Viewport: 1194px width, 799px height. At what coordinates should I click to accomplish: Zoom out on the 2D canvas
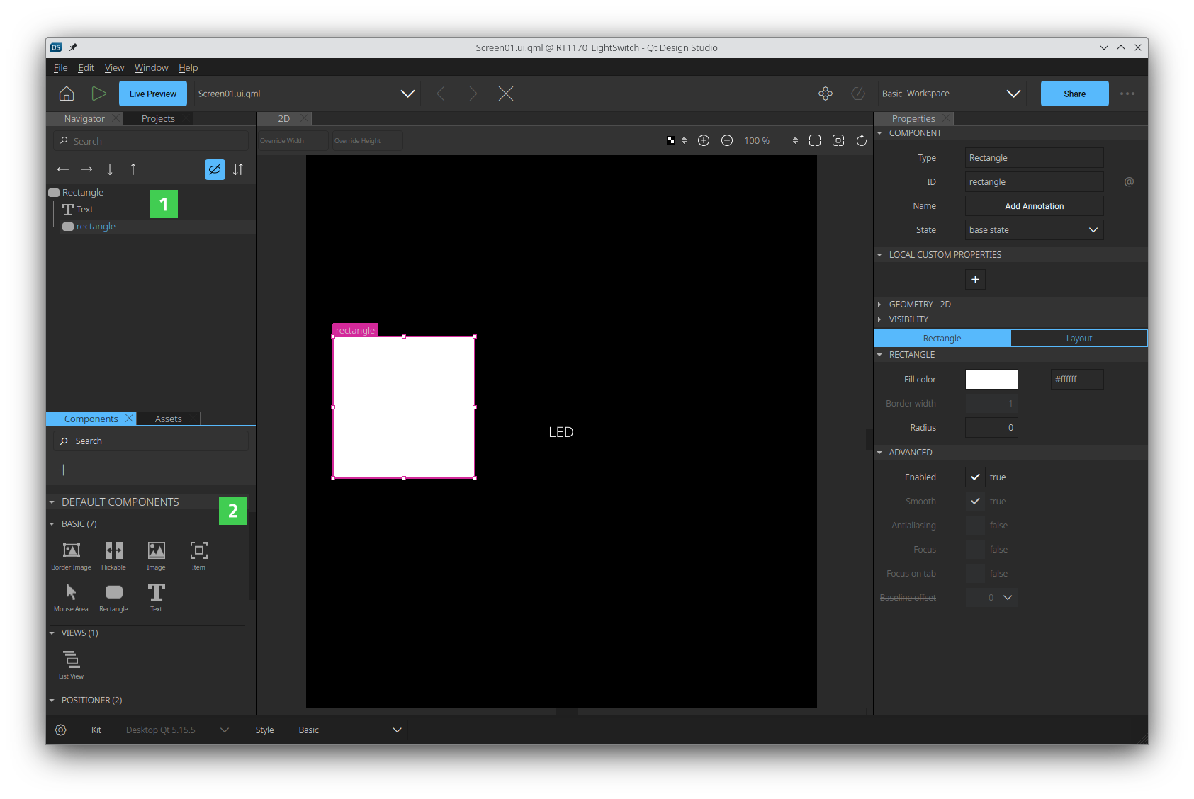(727, 140)
